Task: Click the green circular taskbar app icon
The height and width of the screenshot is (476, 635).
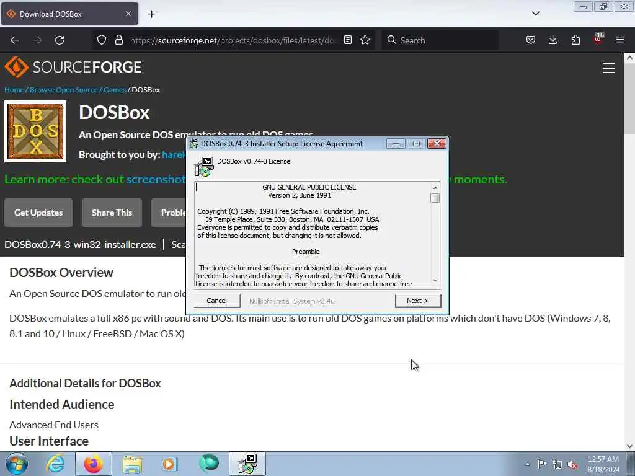Action: point(209,463)
